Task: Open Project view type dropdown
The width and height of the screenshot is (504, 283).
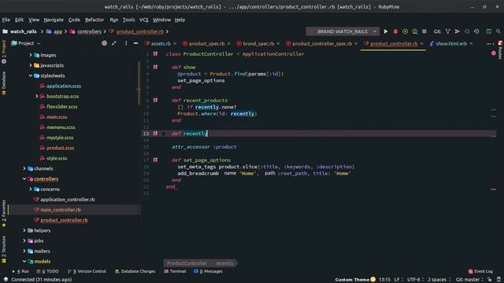Action: [39, 43]
